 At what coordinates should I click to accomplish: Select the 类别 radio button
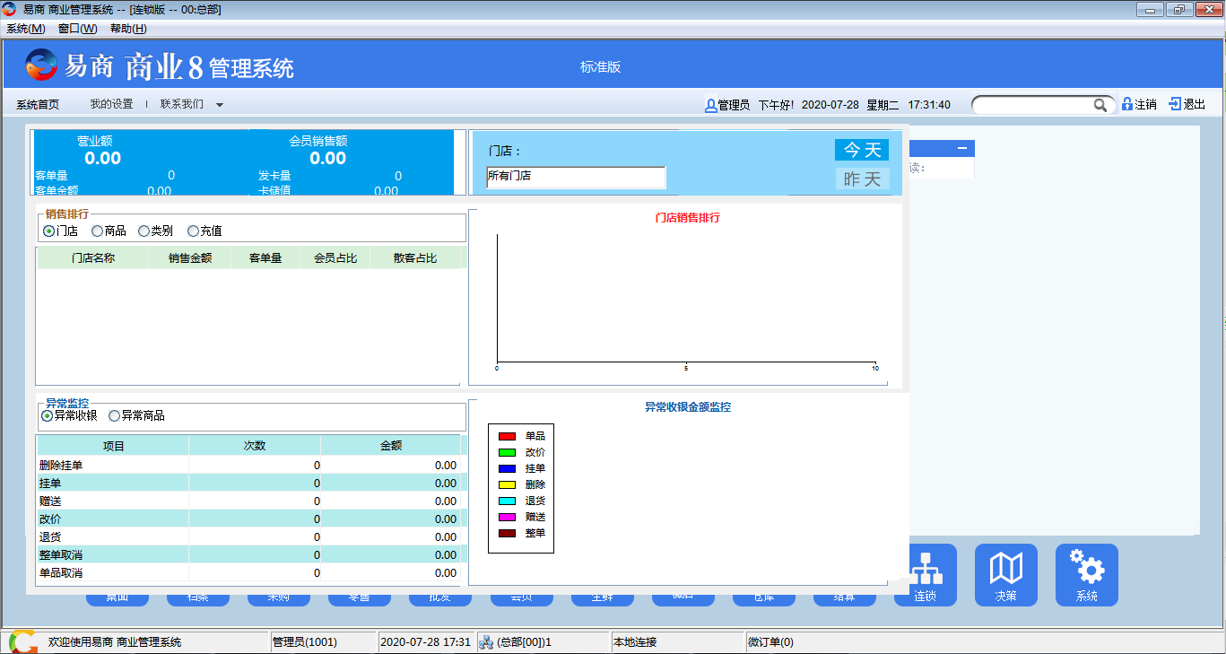click(143, 231)
